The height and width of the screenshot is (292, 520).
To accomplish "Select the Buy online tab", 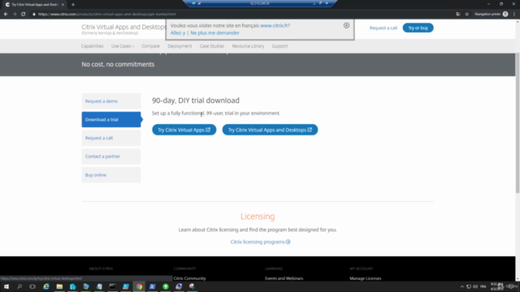I will [x=111, y=175].
